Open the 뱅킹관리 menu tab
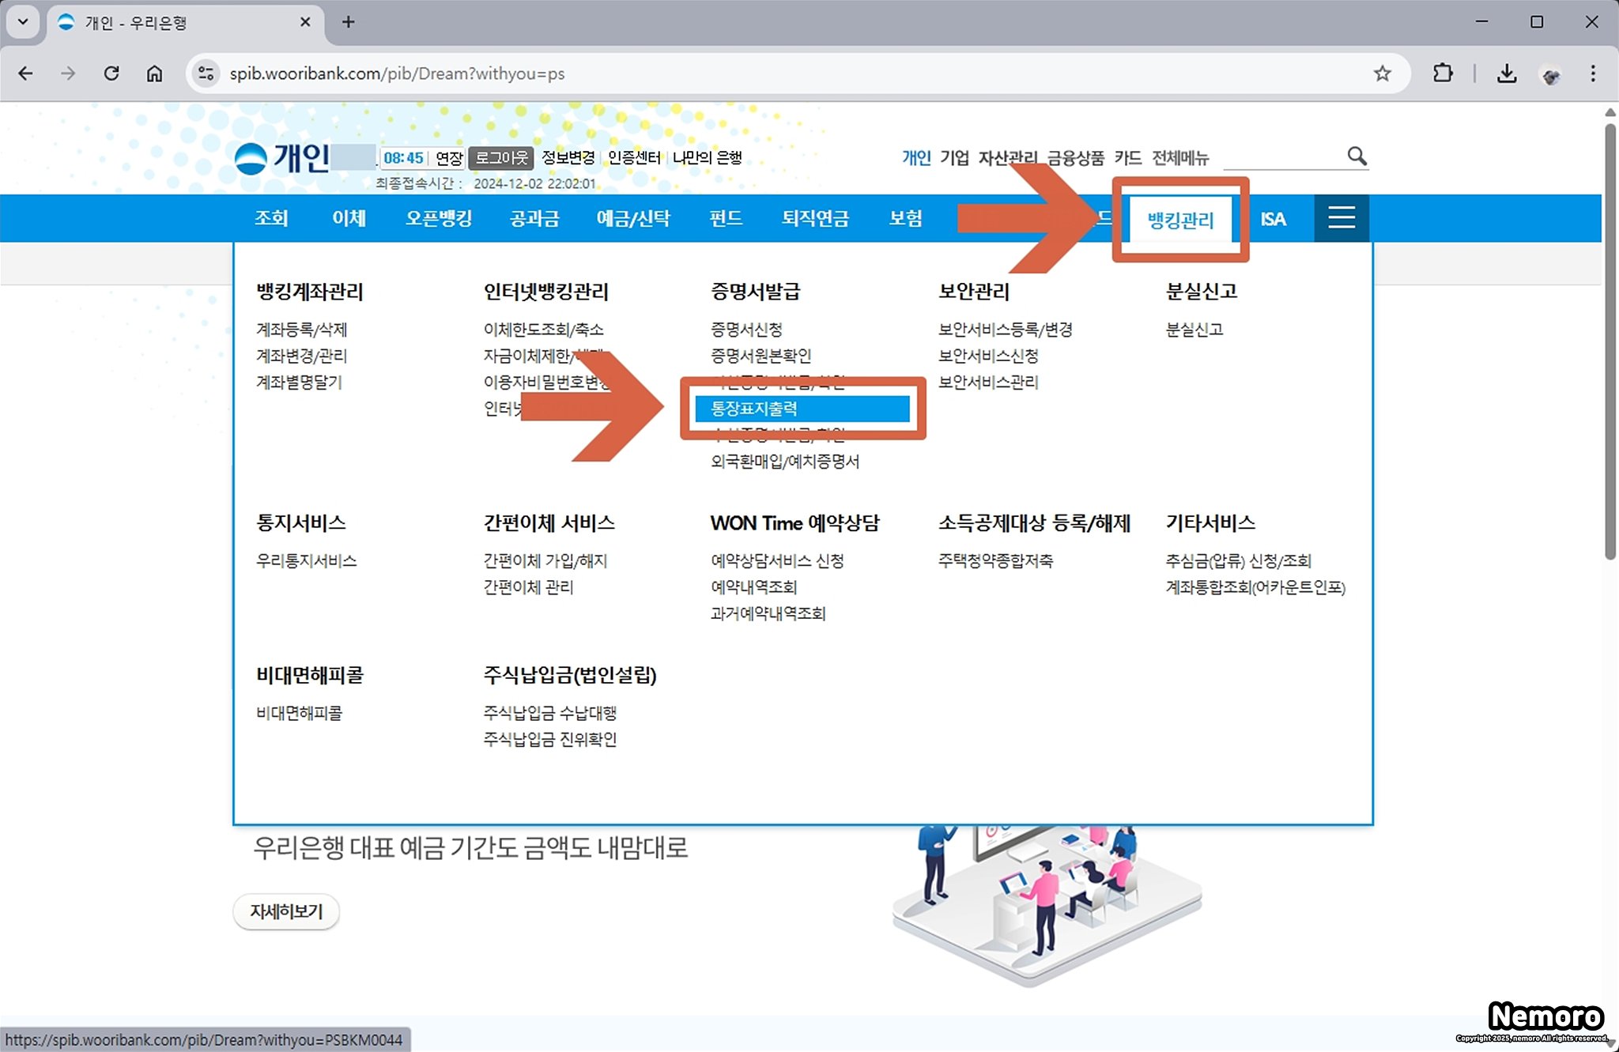The image size is (1619, 1052). tap(1179, 219)
